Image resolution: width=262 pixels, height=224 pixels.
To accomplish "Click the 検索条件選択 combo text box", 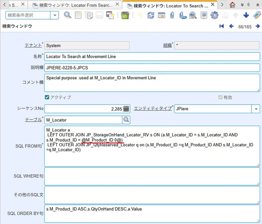I will coord(28,15).
